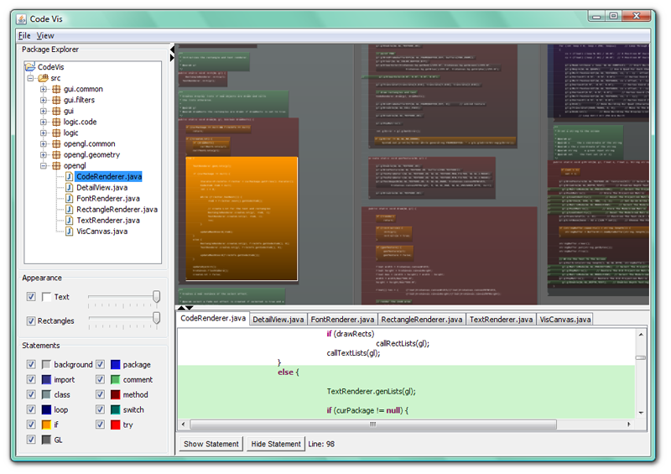Click the CodeRenderer.java file icon in tree

tap(70, 176)
